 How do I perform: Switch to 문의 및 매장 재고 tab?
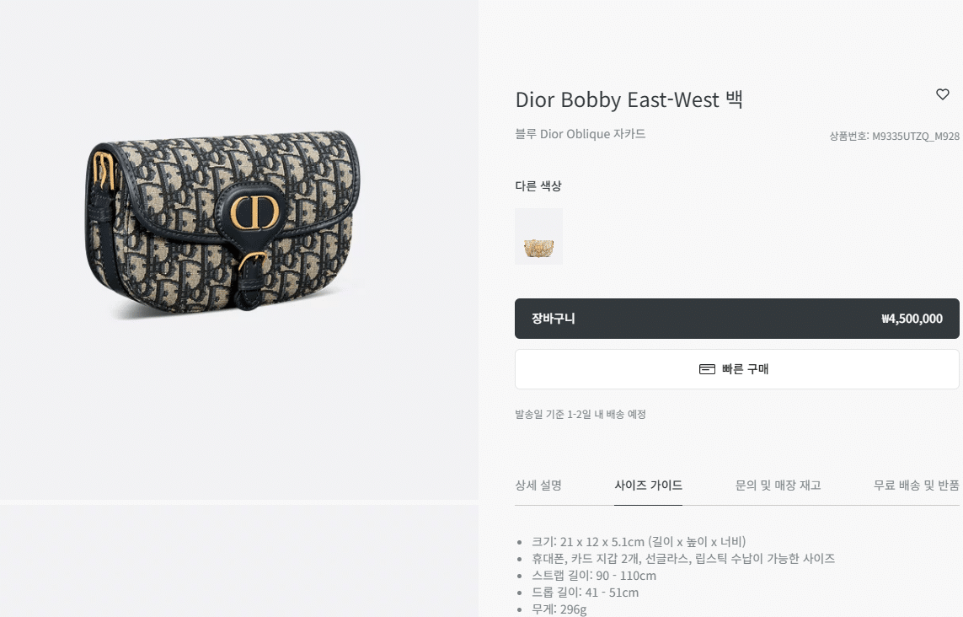coord(778,485)
